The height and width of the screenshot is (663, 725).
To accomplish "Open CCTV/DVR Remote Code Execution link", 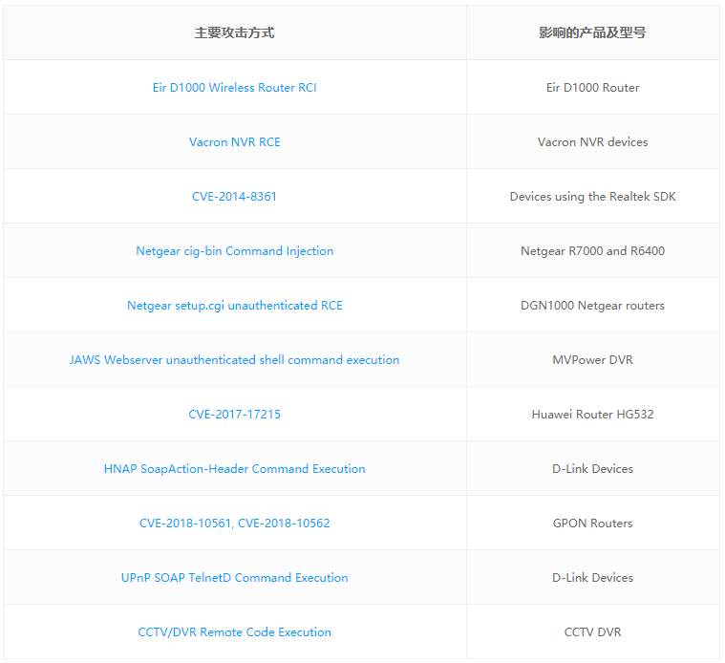I will point(234,632).
